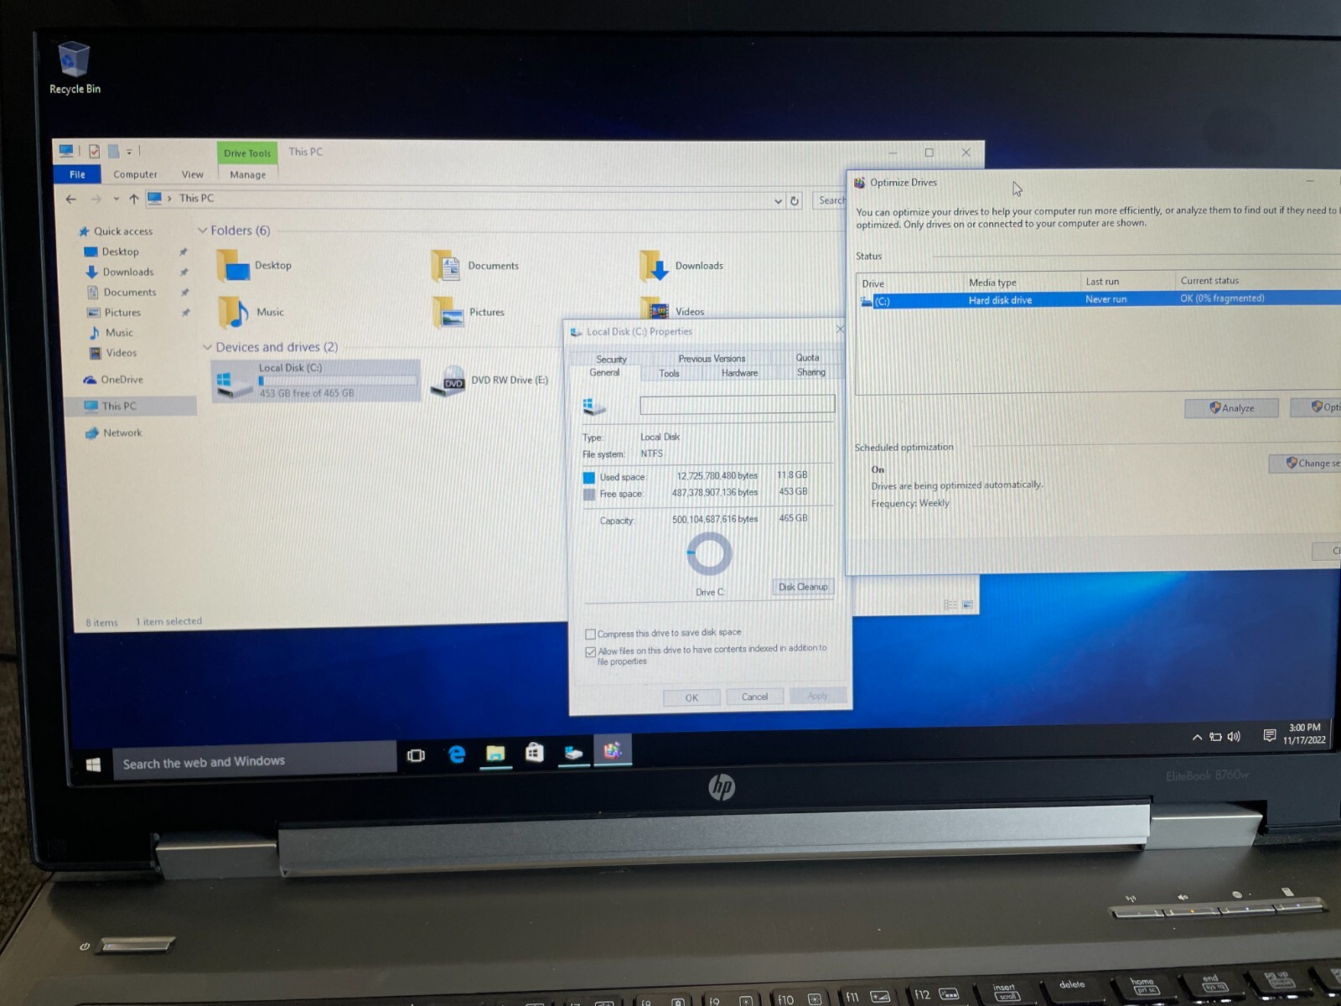Image resolution: width=1341 pixels, height=1006 pixels.
Task: Select the Drive Tools contextual tab
Action: point(247,153)
